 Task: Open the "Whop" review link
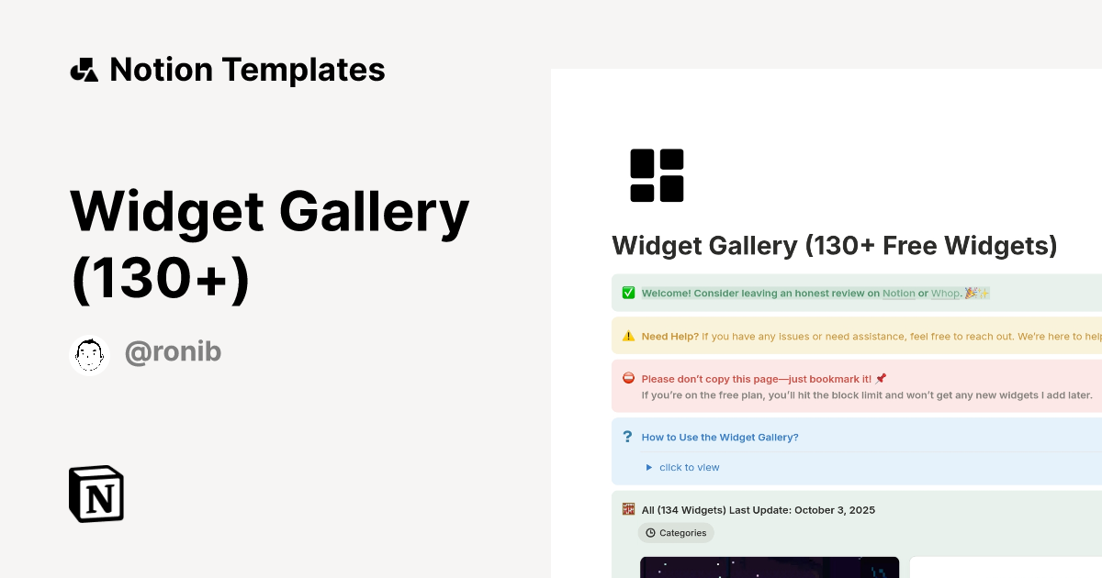945,293
